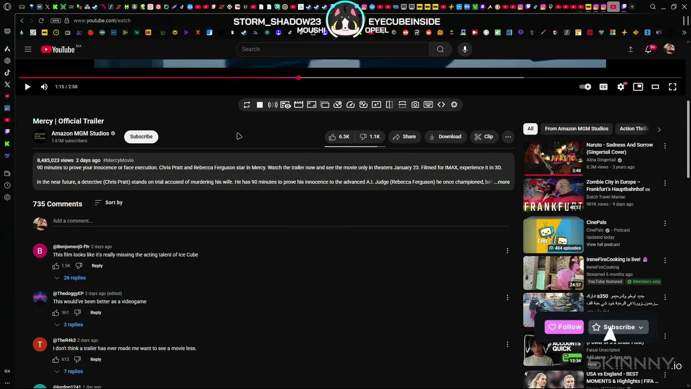Open more actions three-dot menu beside Clip
Screen dimensions: 691x389
(508, 137)
